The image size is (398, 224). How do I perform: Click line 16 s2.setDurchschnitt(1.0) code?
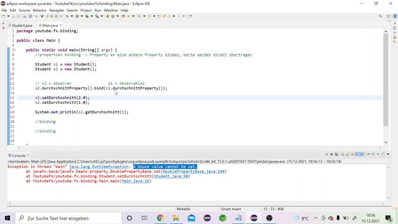tap(62, 103)
